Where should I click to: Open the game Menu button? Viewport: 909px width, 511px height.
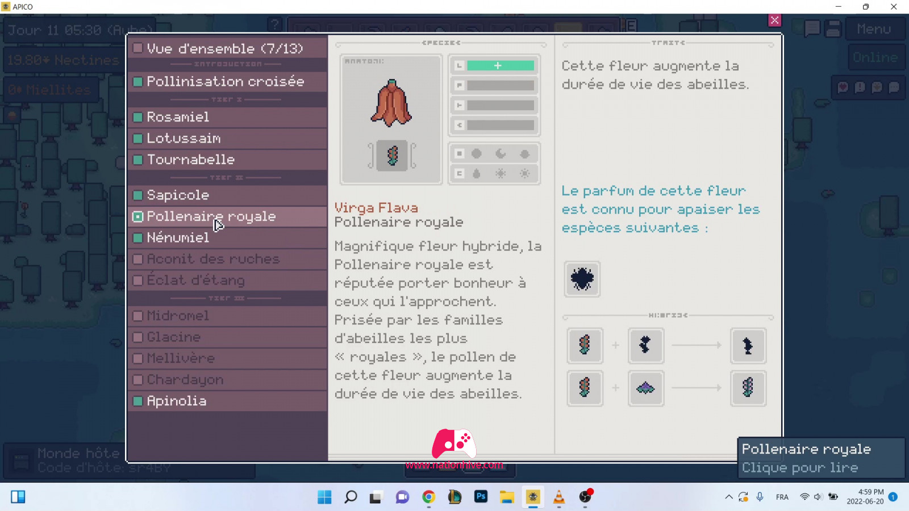point(874,28)
